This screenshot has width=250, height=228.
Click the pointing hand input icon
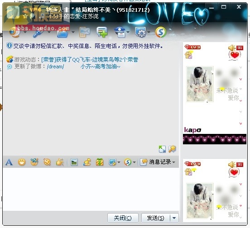click(x=60, y=162)
